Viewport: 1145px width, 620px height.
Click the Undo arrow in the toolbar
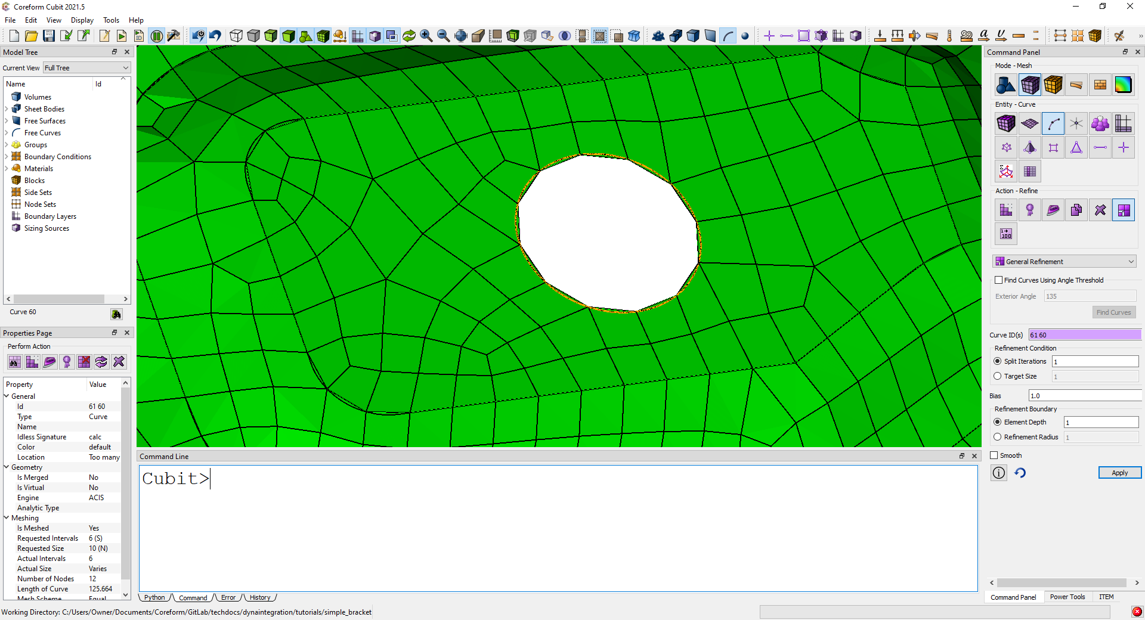tap(215, 36)
